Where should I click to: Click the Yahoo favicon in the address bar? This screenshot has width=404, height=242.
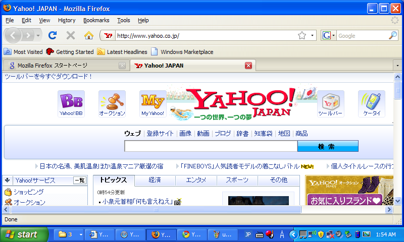pyautogui.click(x=108, y=35)
